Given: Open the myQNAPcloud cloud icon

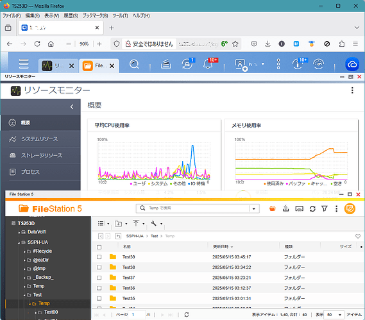Looking at the screenshot, I should click(352, 64).
